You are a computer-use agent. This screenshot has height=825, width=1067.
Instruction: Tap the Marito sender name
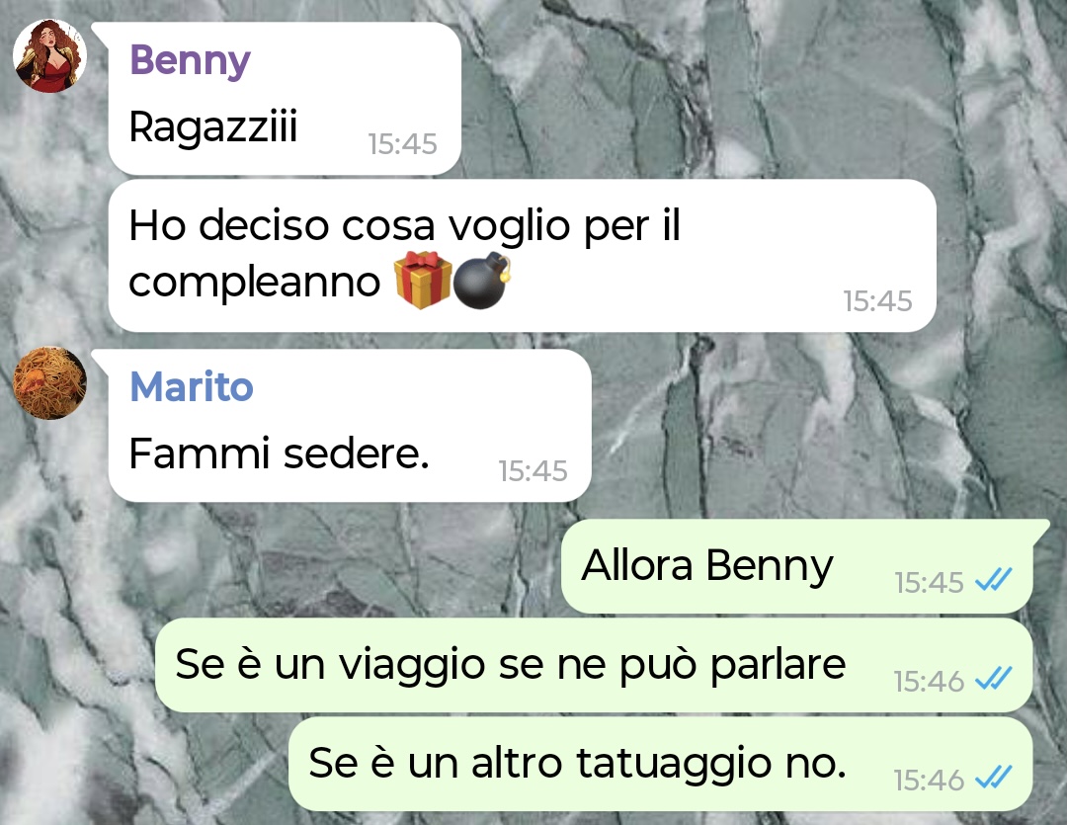pos(192,386)
